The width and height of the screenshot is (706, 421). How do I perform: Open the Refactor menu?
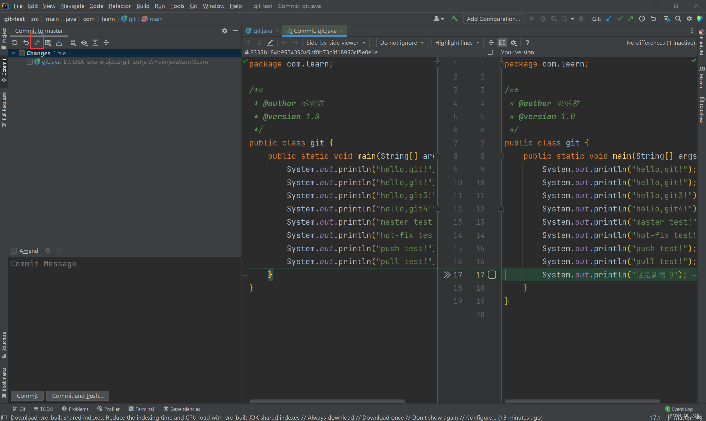(120, 6)
